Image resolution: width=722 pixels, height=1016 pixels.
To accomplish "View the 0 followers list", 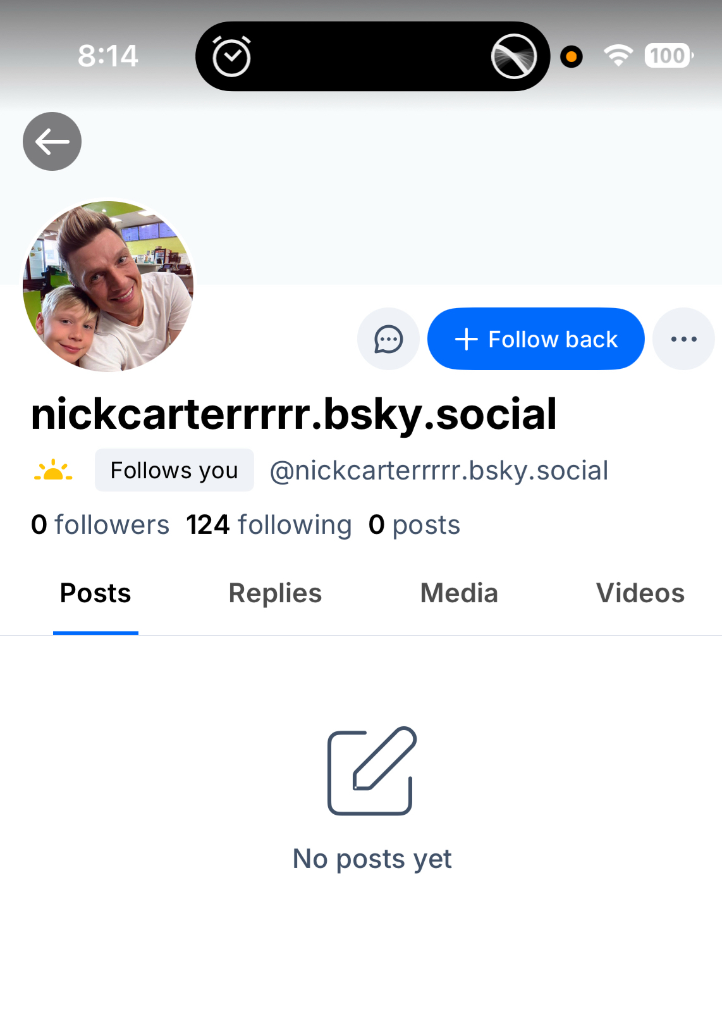I will [x=100, y=524].
